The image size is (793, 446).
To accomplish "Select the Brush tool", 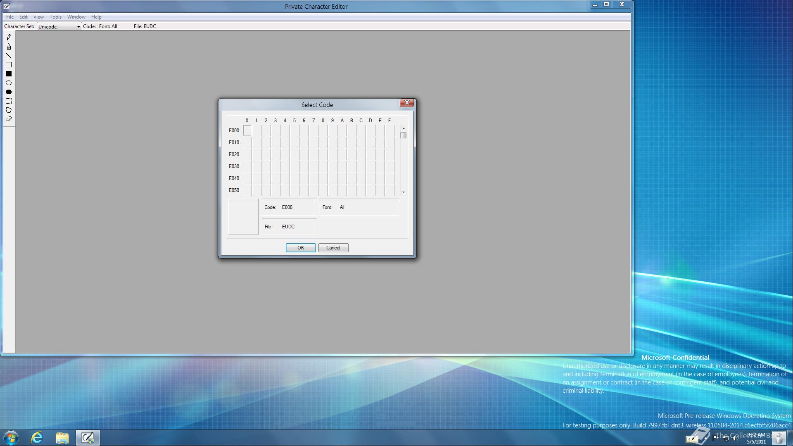I will coord(9,47).
